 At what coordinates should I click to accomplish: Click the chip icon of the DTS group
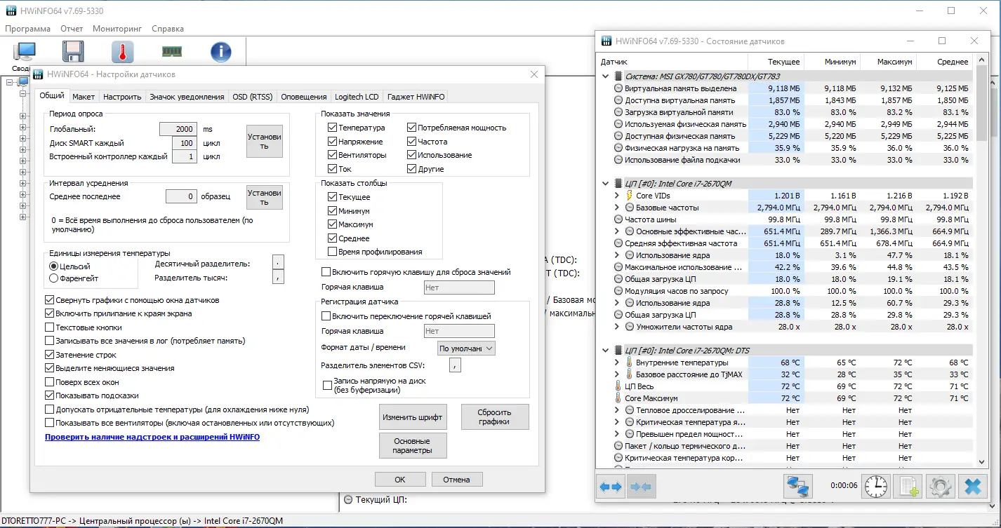pos(618,351)
